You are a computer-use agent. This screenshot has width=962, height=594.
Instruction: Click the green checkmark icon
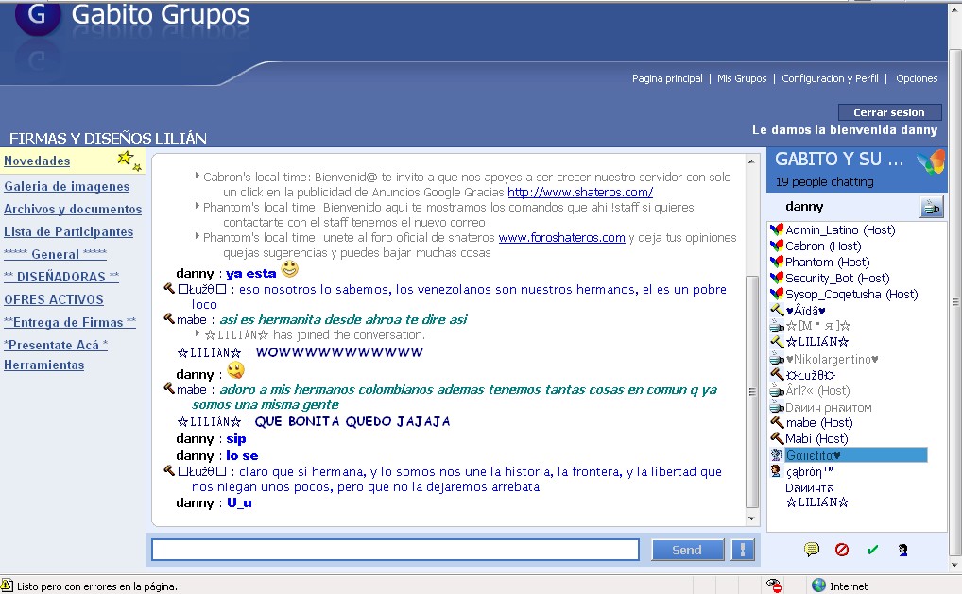click(872, 550)
